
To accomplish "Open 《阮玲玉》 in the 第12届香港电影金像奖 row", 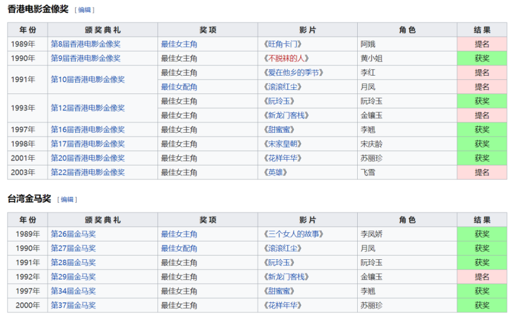I will 279,101.
